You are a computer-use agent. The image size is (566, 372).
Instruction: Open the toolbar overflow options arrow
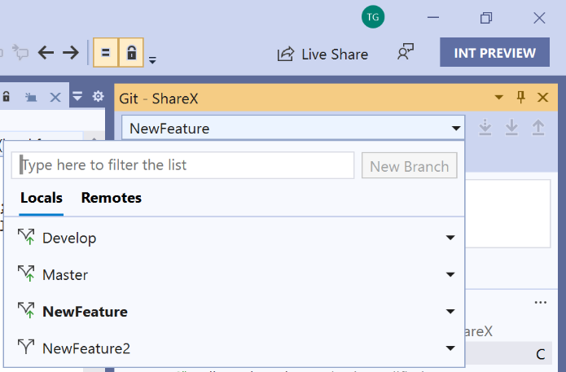[152, 60]
